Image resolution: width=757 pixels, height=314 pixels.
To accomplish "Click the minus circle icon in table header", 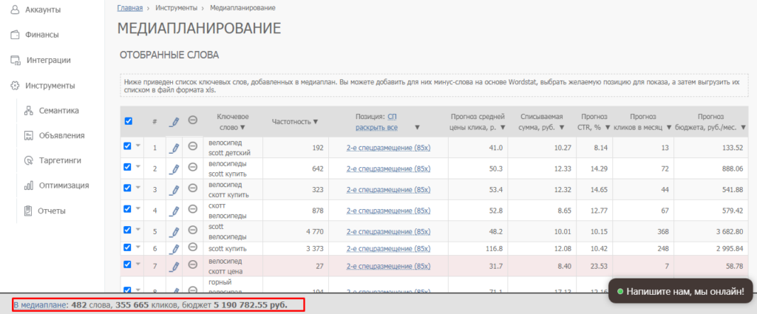I will 192,121.
